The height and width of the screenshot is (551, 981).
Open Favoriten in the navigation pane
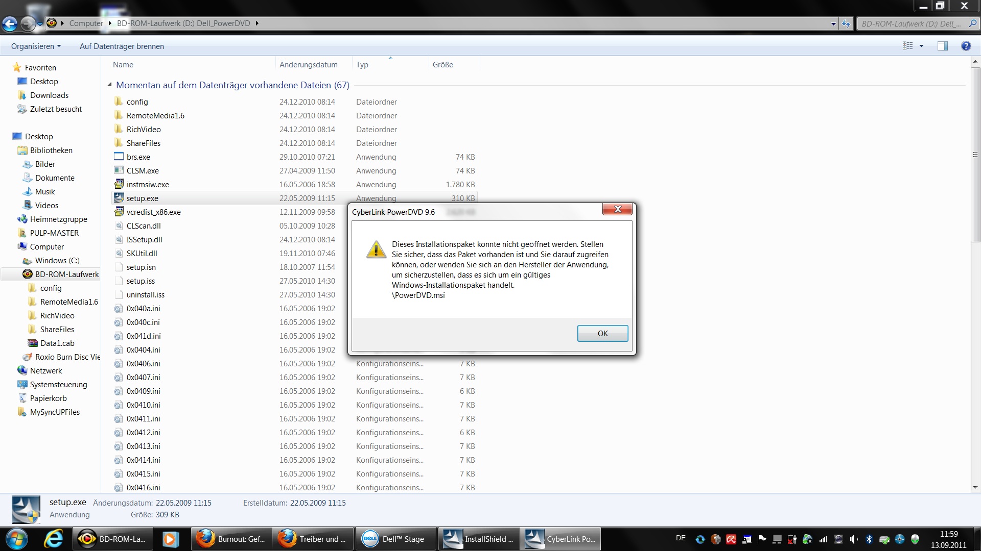pos(40,67)
